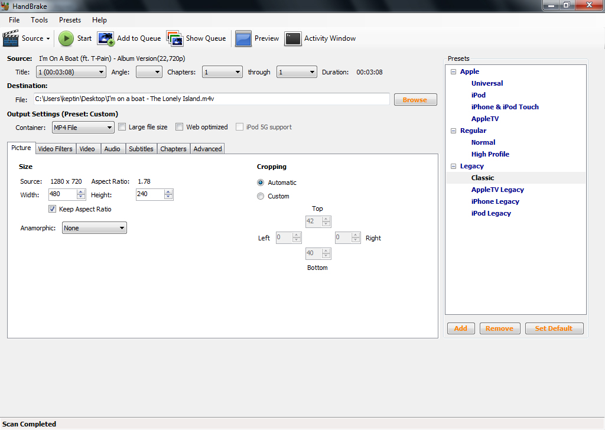Open the Activity Window terminal icon
The height and width of the screenshot is (430, 605).
tap(293, 38)
